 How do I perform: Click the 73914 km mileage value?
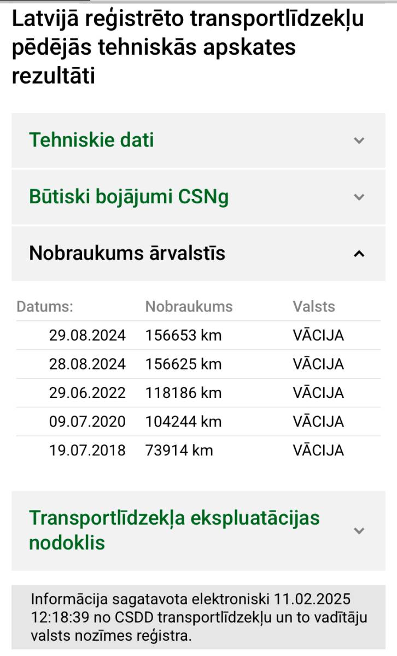click(x=179, y=450)
